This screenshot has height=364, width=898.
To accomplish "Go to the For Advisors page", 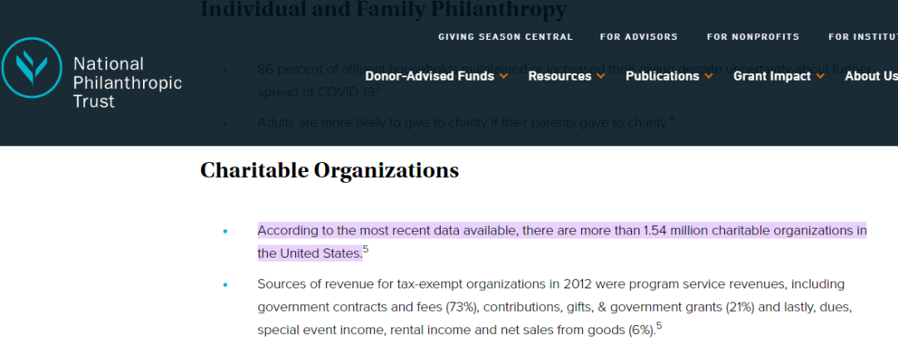I will click(x=639, y=37).
